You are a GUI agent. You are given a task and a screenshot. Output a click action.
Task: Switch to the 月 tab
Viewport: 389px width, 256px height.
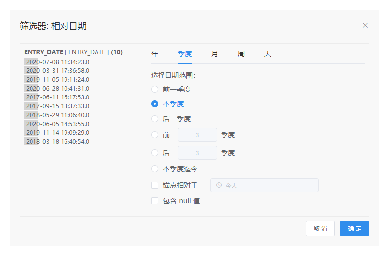[x=215, y=54]
